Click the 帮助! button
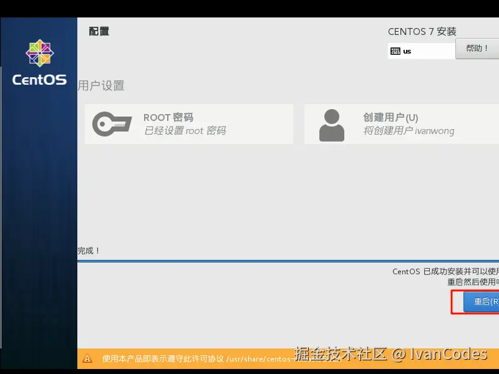The width and height of the screenshot is (499, 374). coord(478,49)
